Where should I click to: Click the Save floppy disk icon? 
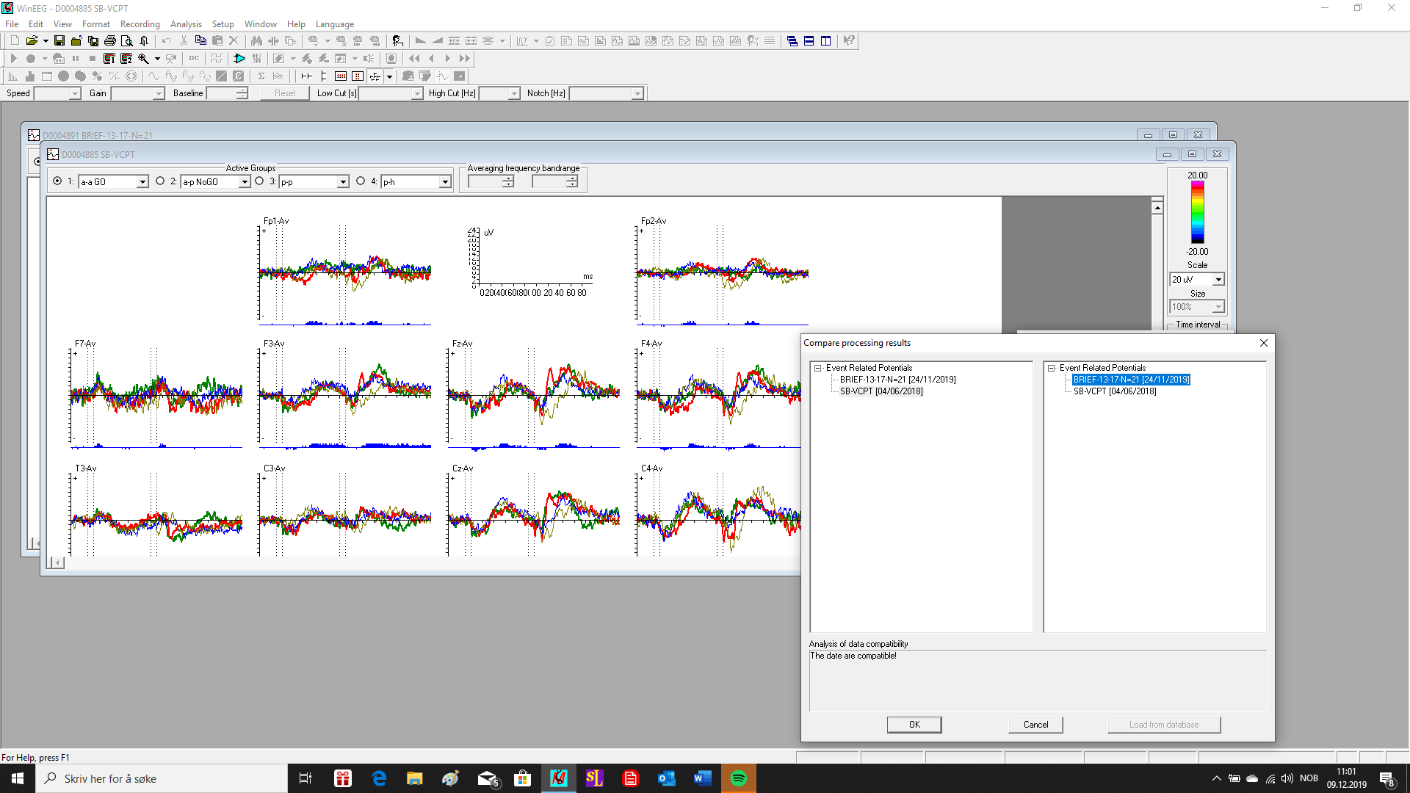tap(59, 41)
